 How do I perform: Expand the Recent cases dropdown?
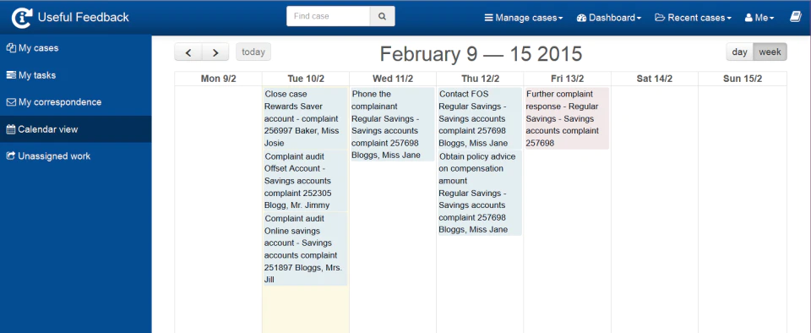(x=693, y=18)
